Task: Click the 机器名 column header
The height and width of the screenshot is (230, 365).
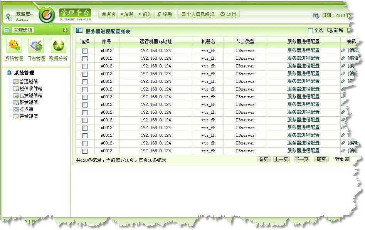Action: point(208,42)
